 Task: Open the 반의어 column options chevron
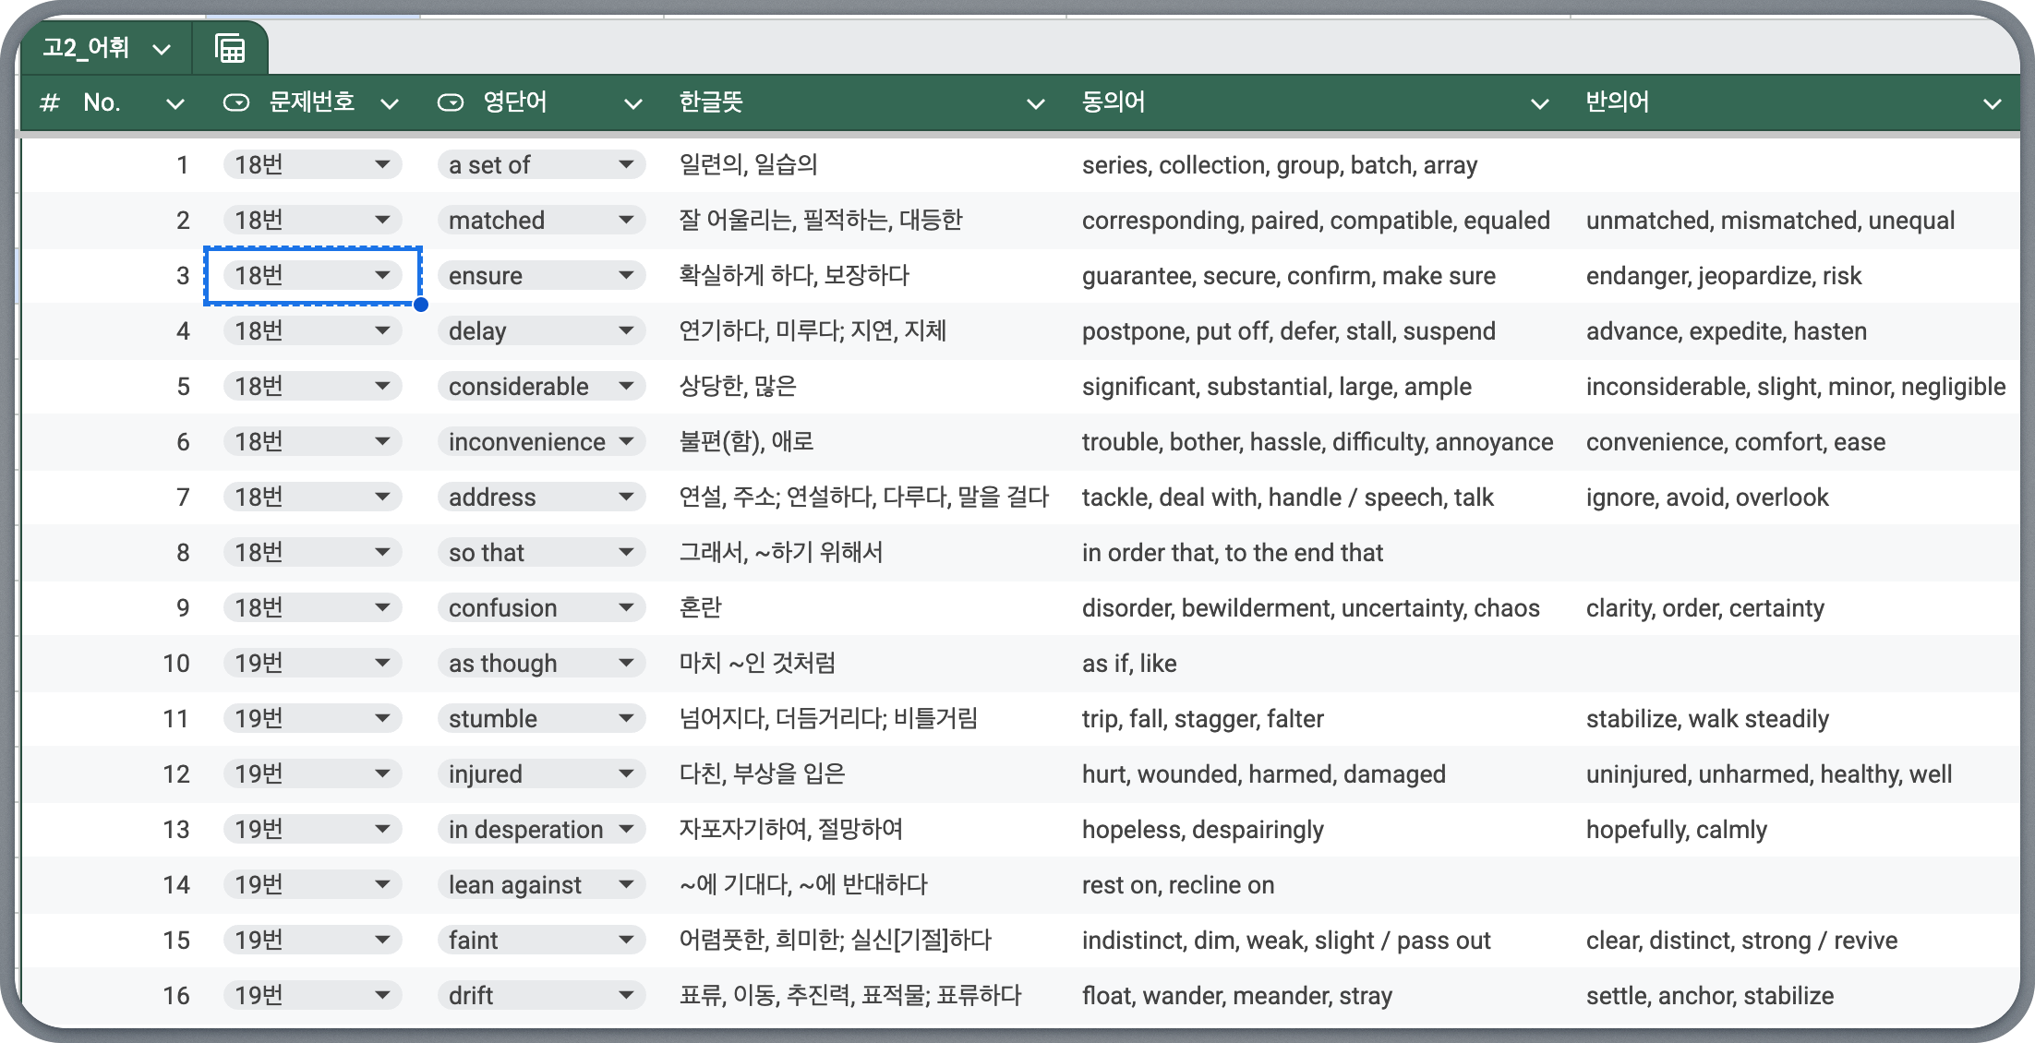(x=1992, y=103)
